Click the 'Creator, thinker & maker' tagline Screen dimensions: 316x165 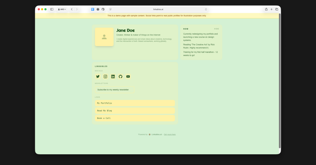click(x=138, y=35)
